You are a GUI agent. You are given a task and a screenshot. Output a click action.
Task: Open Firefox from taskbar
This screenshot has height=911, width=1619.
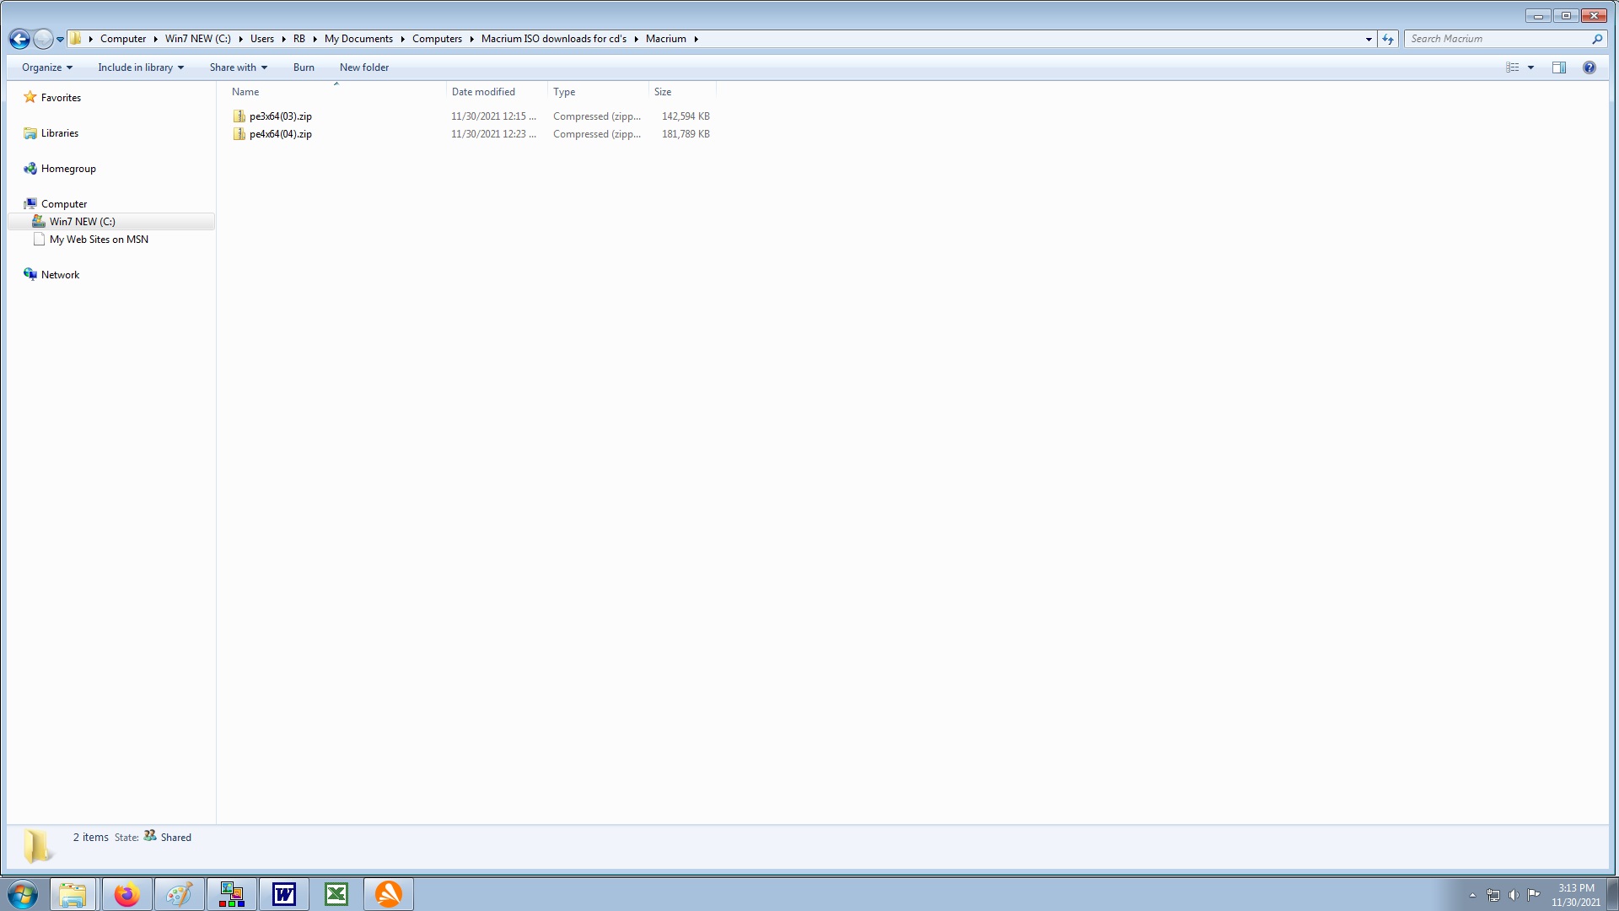pos(126,894)
